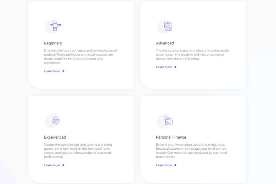The image size is (276, 184).
Task: Open Learn More link under Beginners
Action: [x=52, y=71]
